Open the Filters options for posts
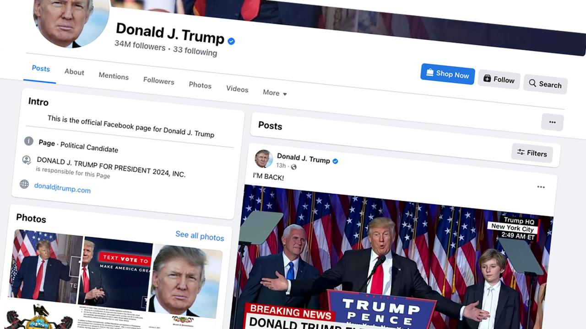586x329 pixels. [532, 153]
